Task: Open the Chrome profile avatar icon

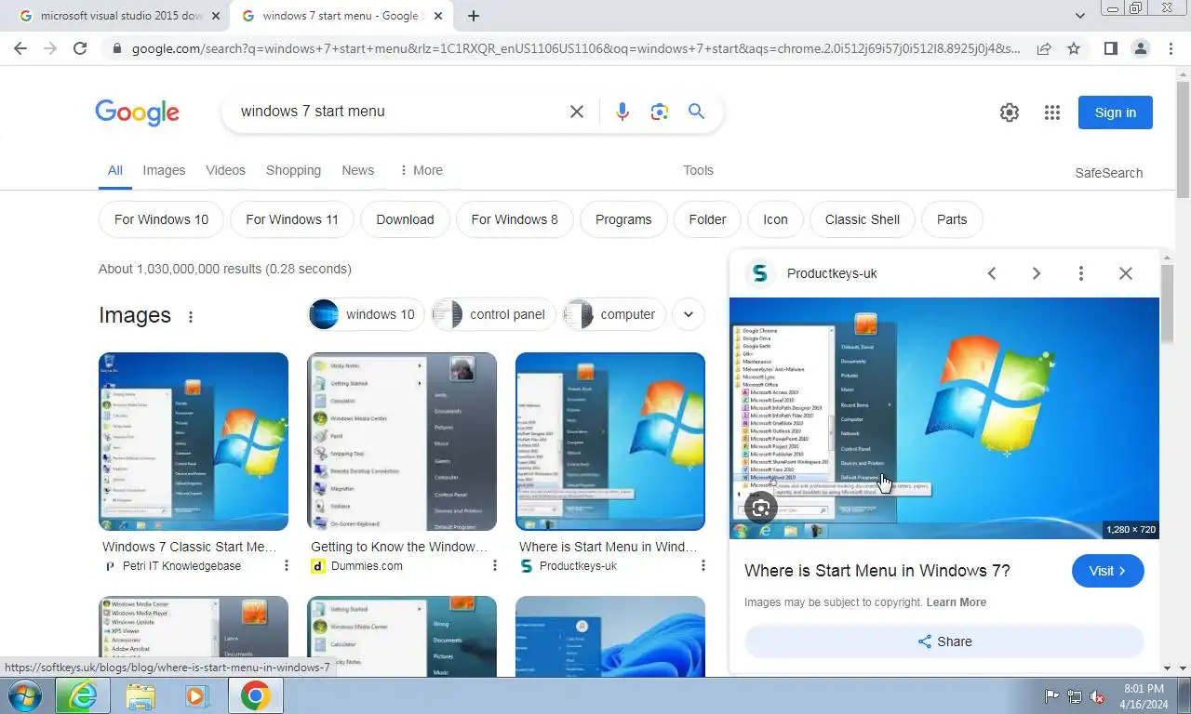Action: click(x=1140, y=48)
